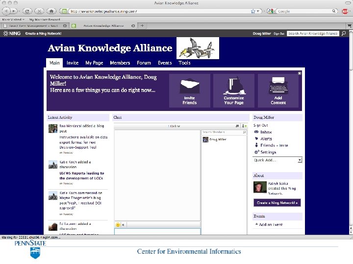Click the list all tabs button
The height and width of the screenshot is (264, 353).
[x=350, y=26]
